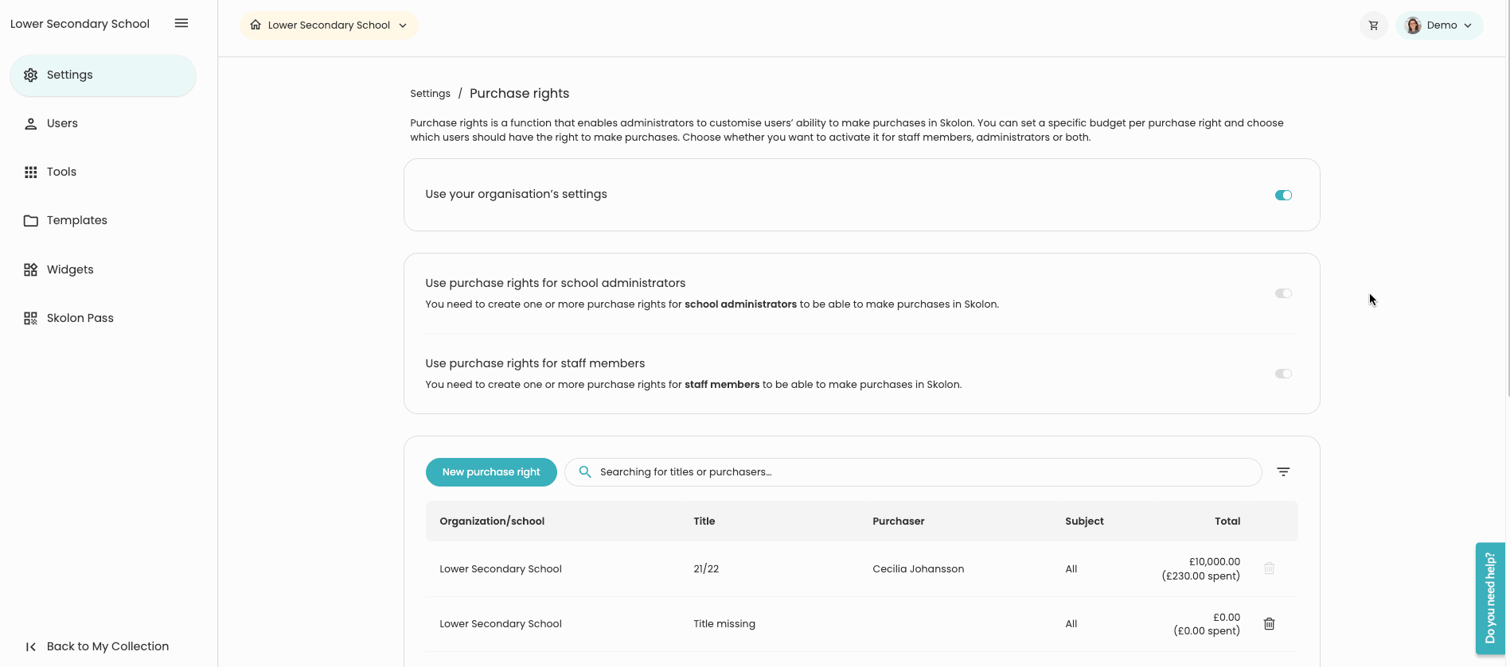Click the New purchase right button
Image resolution: width=1510 pixels, height=667 pixels.
click(491, 472)
